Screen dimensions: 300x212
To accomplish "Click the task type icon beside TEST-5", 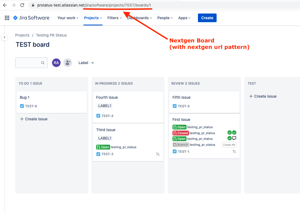I will [x=175, y=106].
